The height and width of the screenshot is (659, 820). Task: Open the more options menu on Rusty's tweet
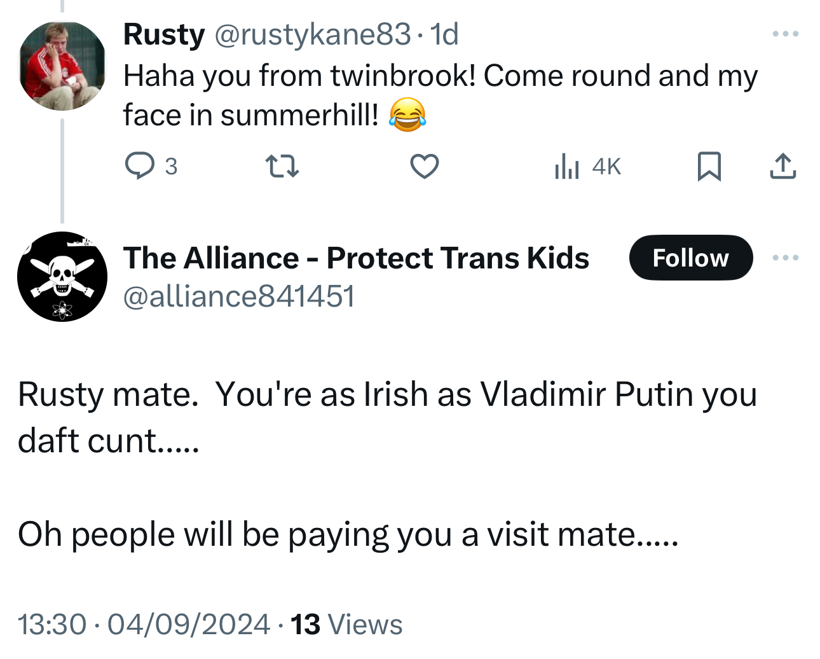pos(785,34)
